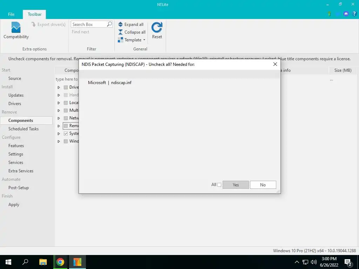Switch to Chrome in taskbar
359x269 pixels.
pyautogui.click(x=60, y=262)
